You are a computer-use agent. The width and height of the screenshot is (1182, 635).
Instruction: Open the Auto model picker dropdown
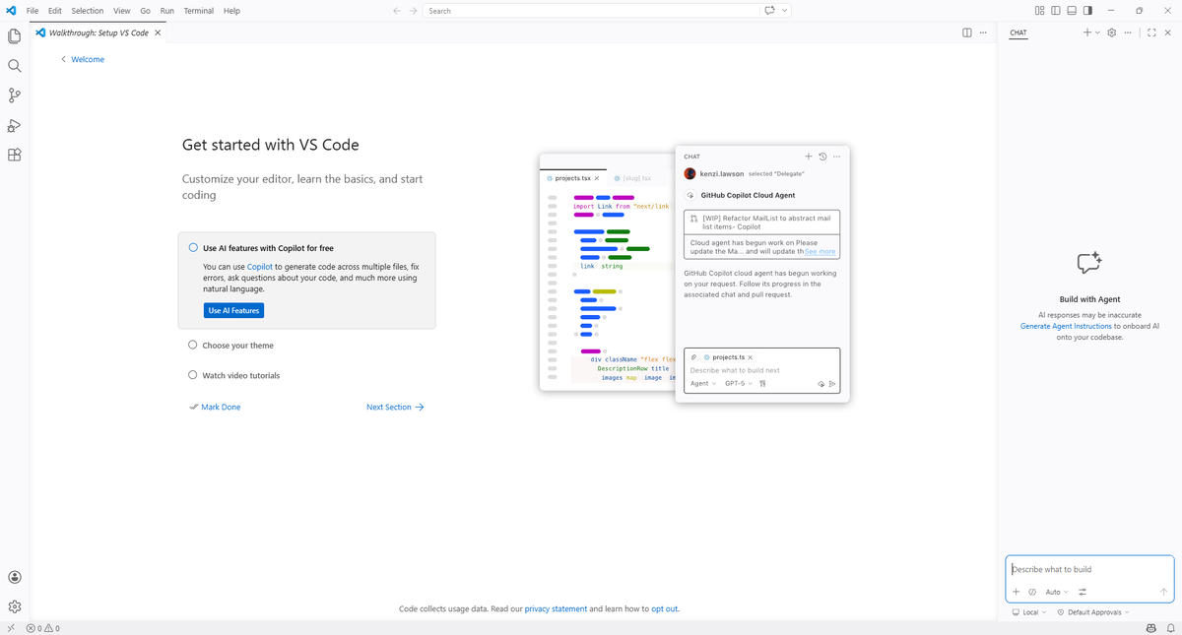click(x=1057, y=592)
